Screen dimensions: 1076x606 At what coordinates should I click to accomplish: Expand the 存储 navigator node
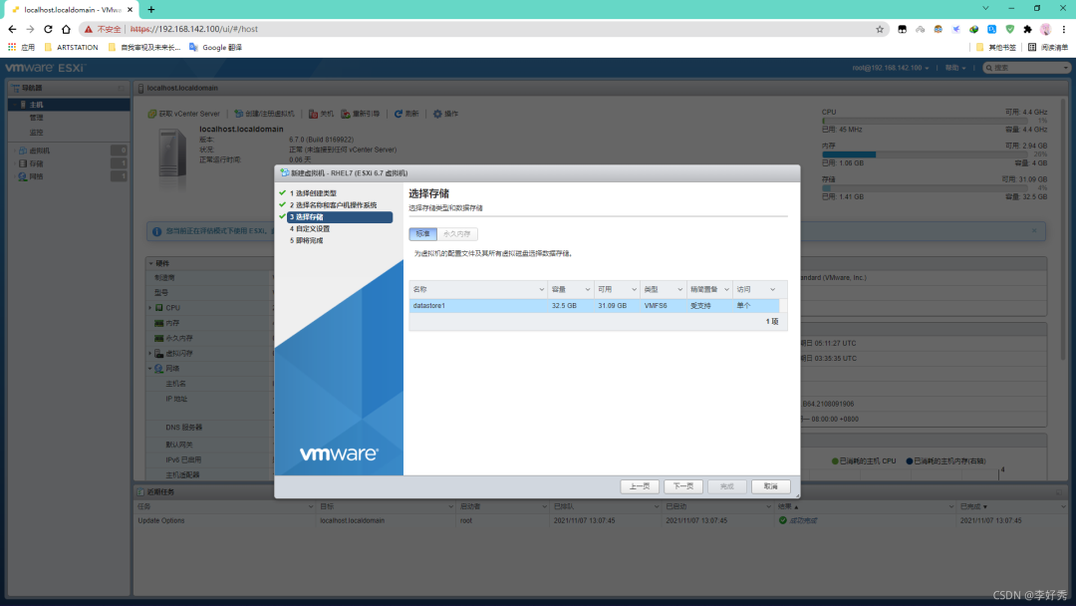coord(14,163)
